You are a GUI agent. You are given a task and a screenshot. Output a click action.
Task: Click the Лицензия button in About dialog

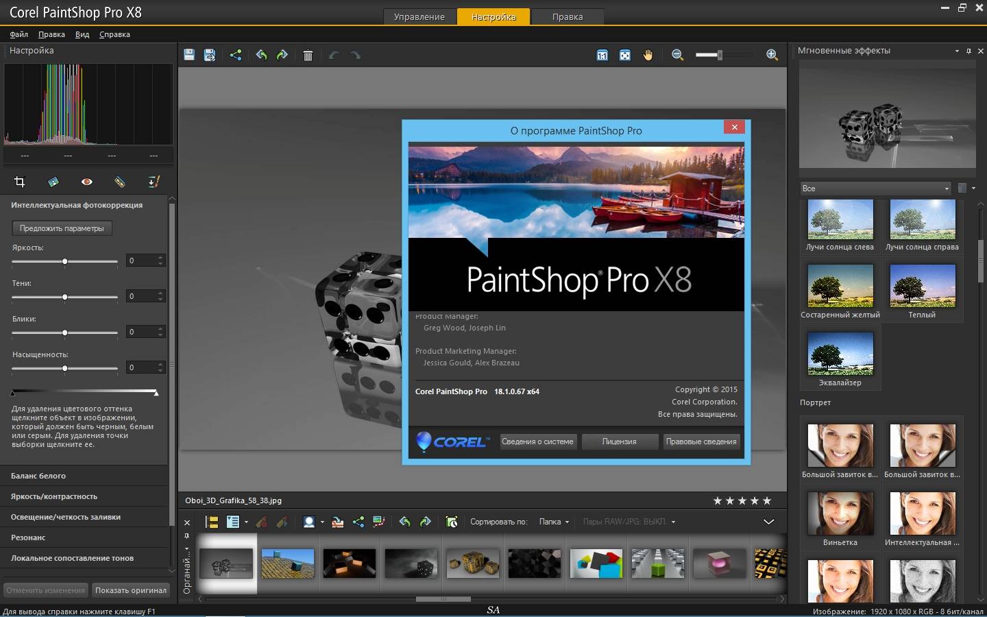[619, 441]
